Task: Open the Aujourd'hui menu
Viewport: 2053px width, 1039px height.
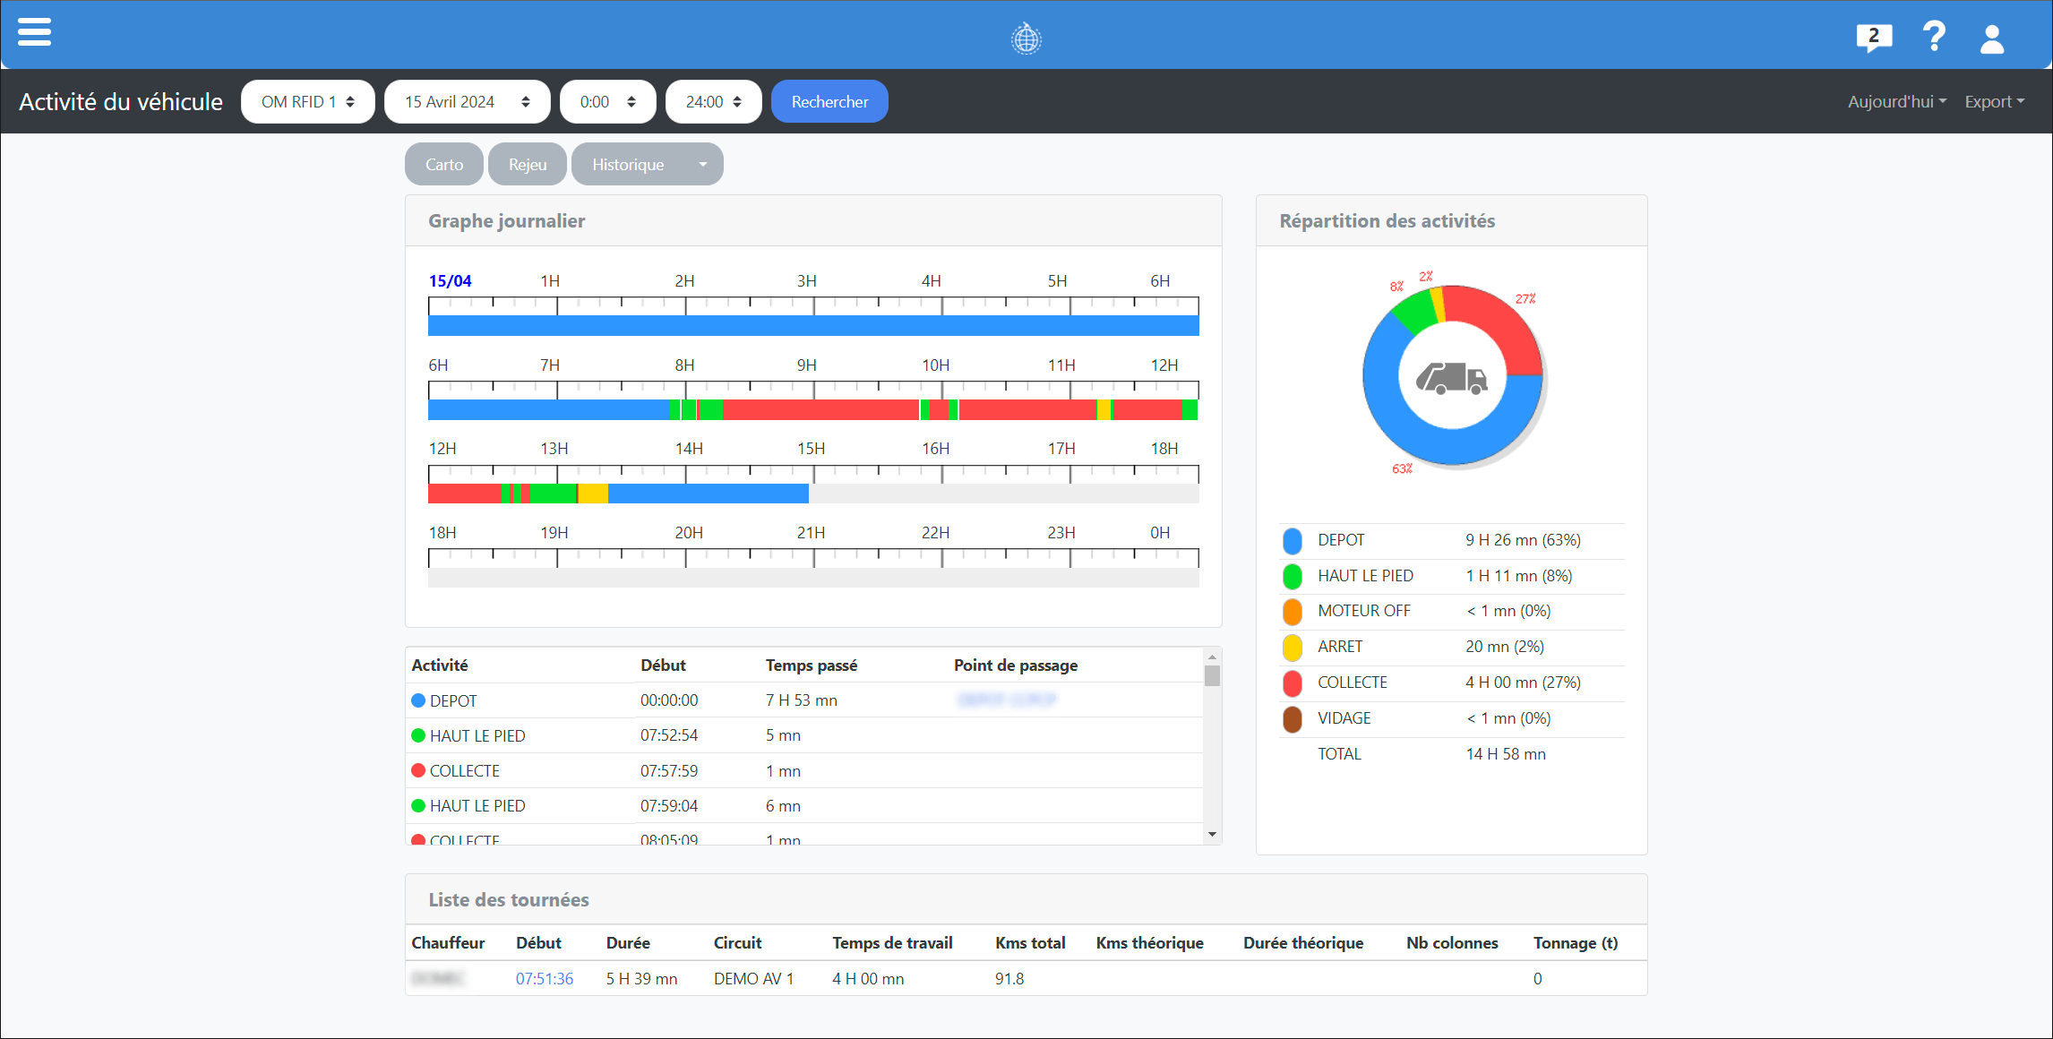Action: pos(1896,102)
